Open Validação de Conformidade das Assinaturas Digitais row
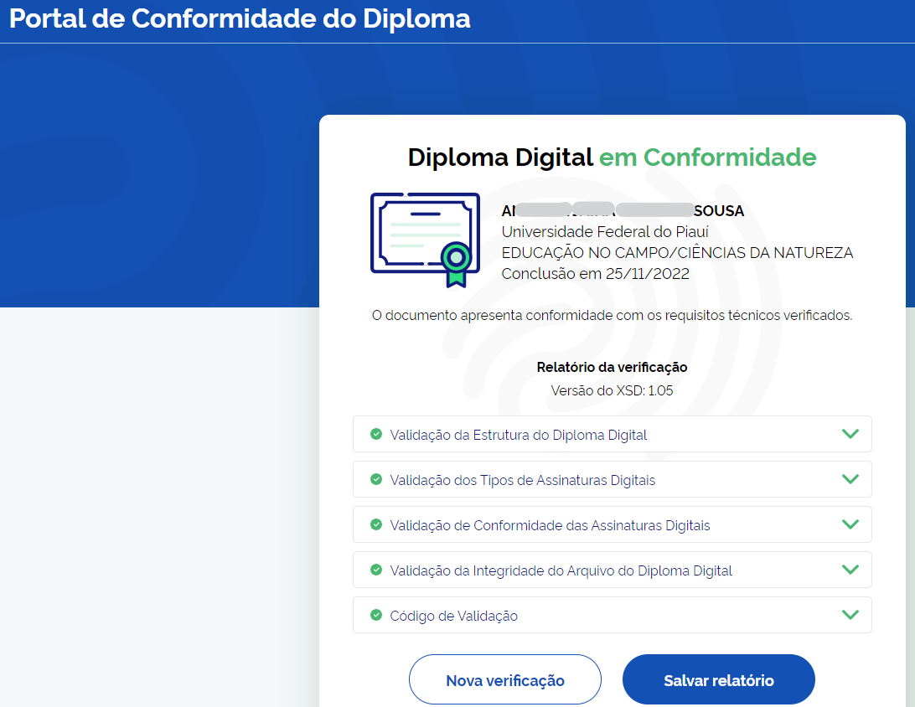The width and height of the screenshot is (915, 707). pos(613,524)
